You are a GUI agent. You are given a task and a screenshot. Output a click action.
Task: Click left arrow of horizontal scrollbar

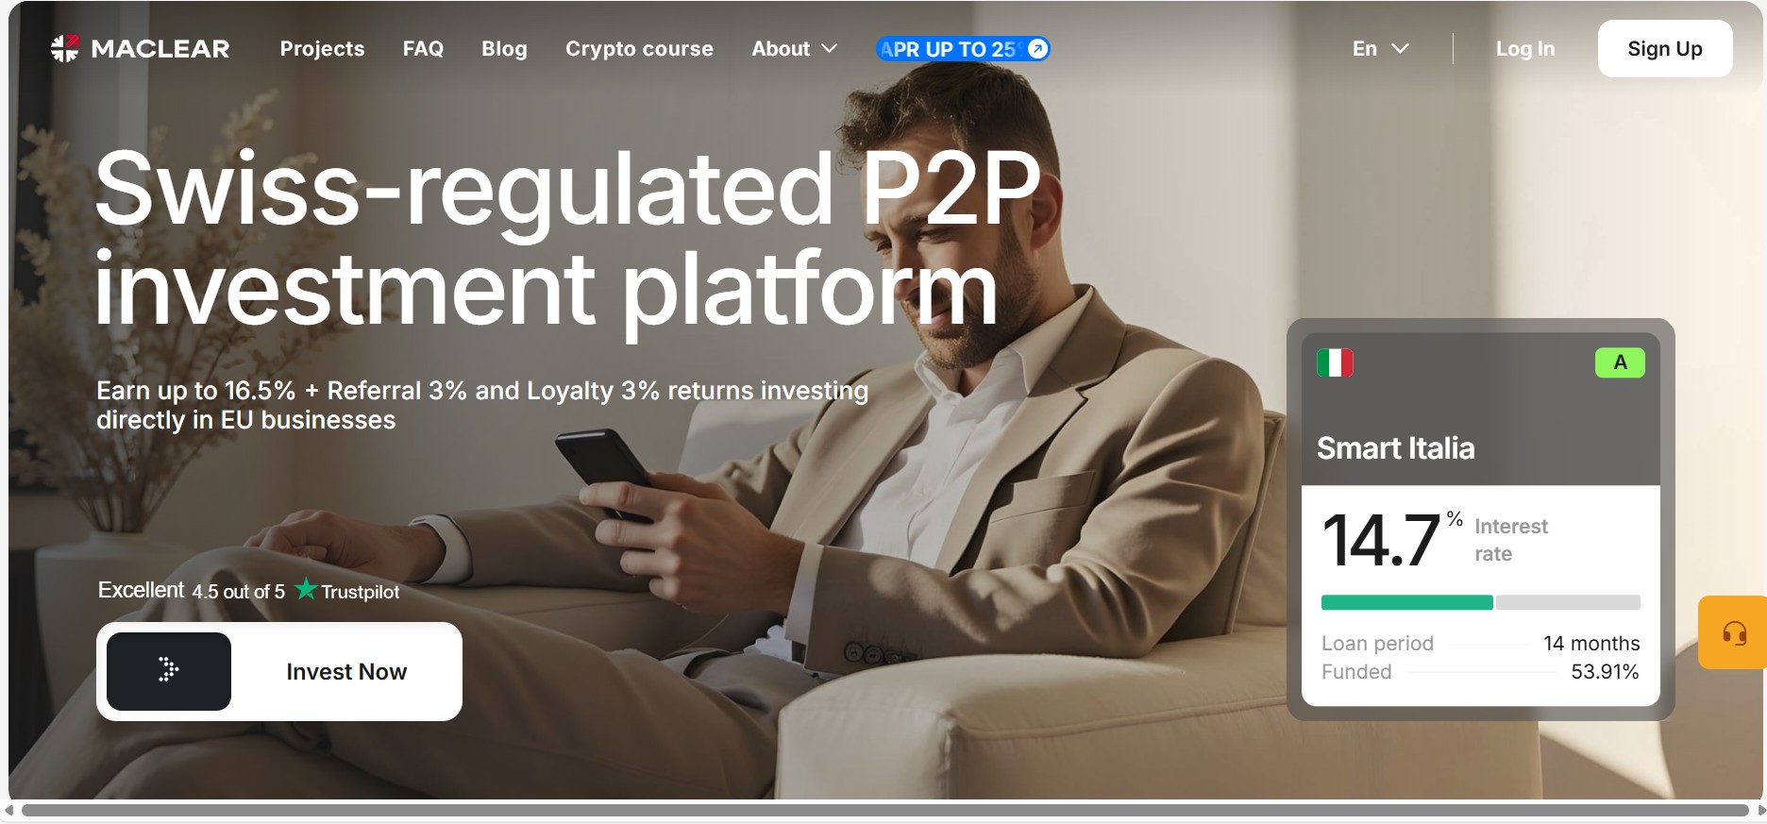point(8,810)
